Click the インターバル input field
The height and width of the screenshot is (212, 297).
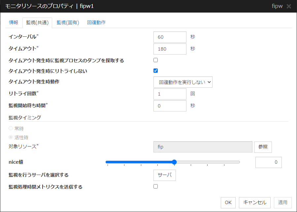(x=170, y=37)
